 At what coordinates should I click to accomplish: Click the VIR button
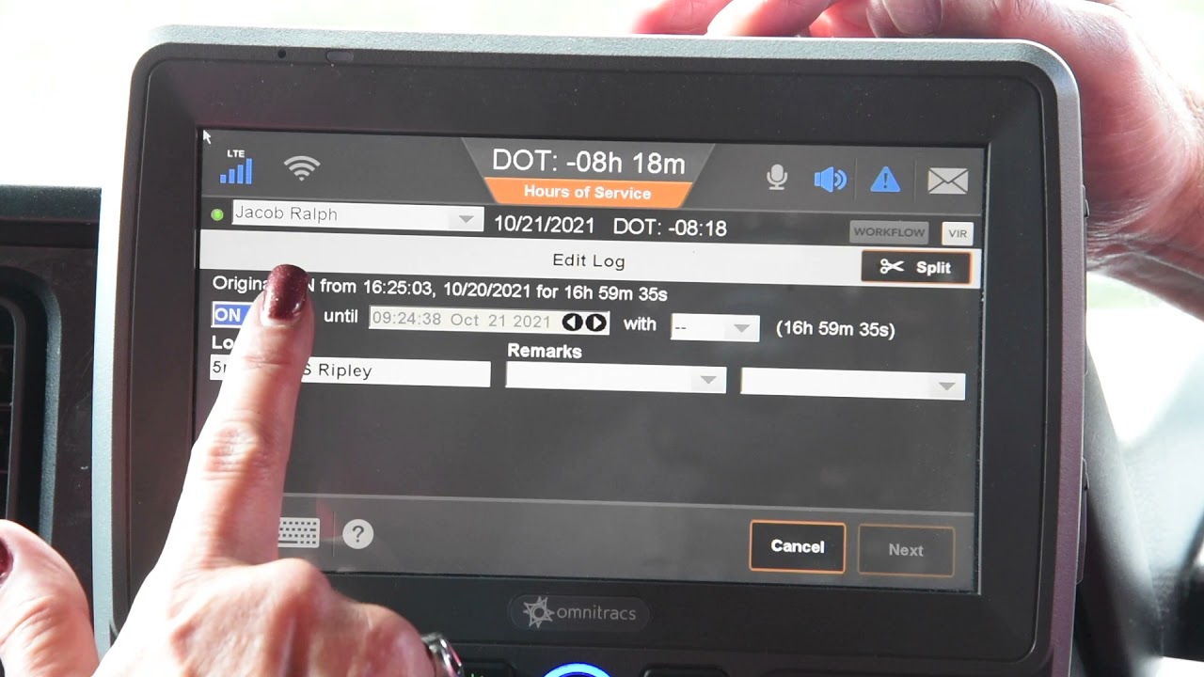click(x=958, y=234)
